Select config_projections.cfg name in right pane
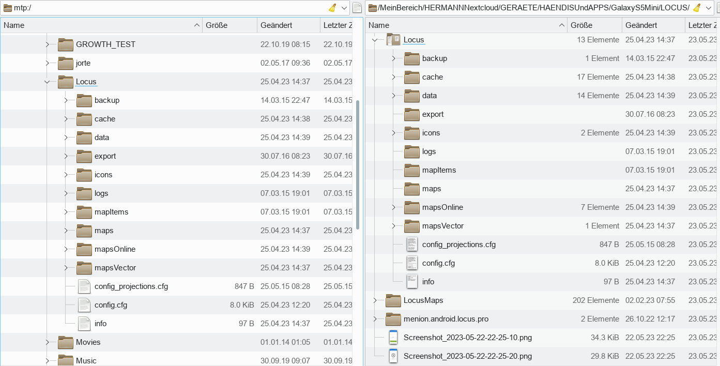720x366 pixels. [x=459, y=245]
